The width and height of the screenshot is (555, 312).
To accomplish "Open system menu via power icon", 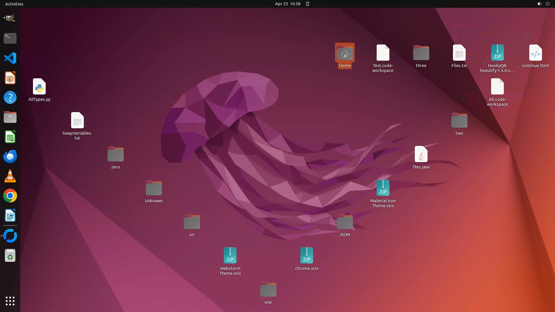I will pyautogui.click(x=547, y=4).
